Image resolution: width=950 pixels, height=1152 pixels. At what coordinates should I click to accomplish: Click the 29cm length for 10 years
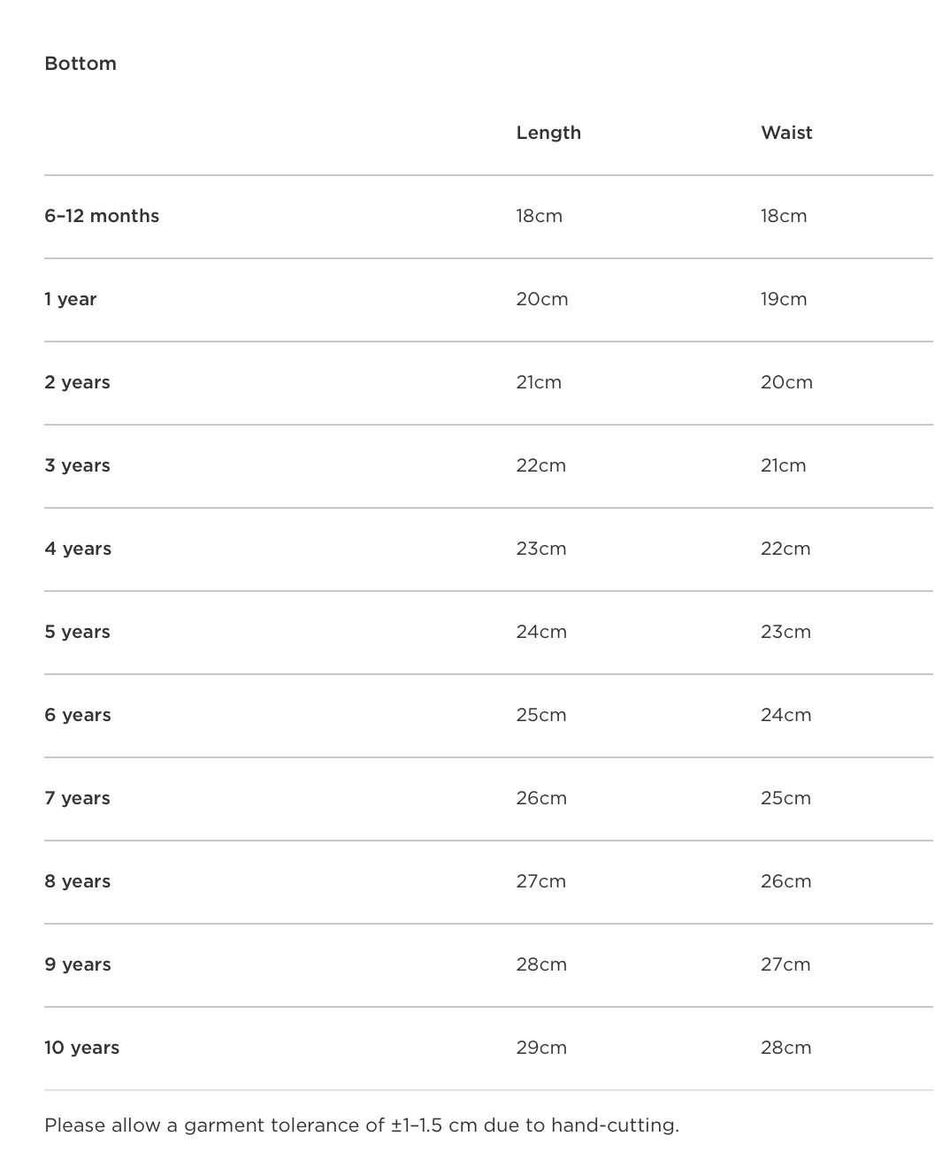pos(541,1048)
